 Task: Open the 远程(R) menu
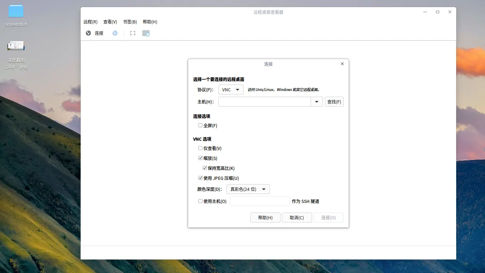(x=90, y=22)
